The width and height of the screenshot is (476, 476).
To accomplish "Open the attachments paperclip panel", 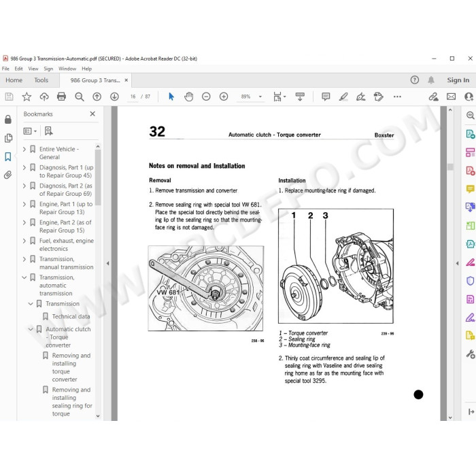I will [x=8, y=175].
